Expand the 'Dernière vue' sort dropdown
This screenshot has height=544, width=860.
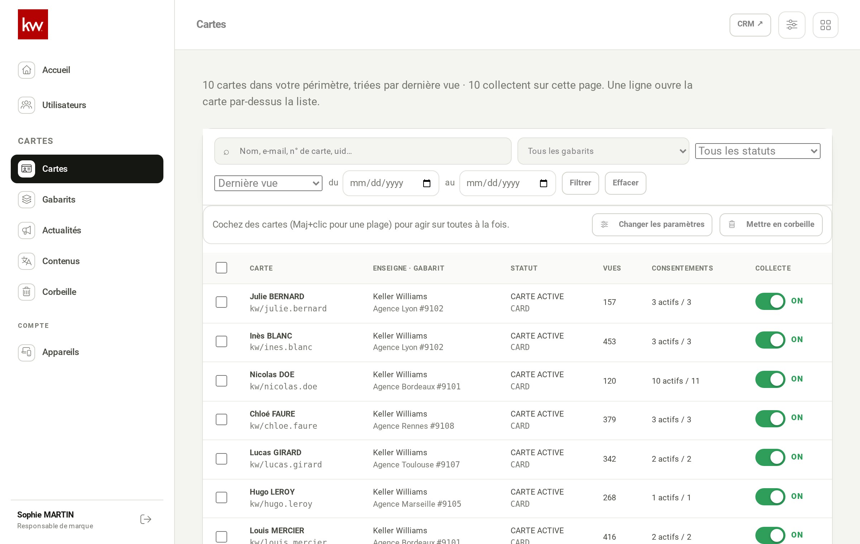[x=268, y=183]
